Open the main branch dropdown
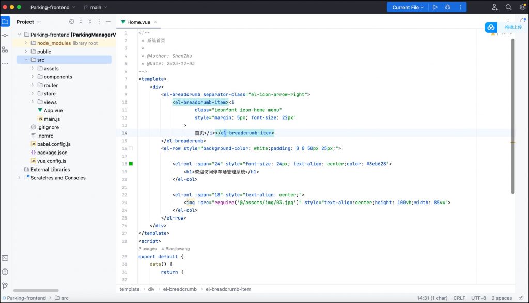This screenshot has width=529, height=303. pos(96,8)
